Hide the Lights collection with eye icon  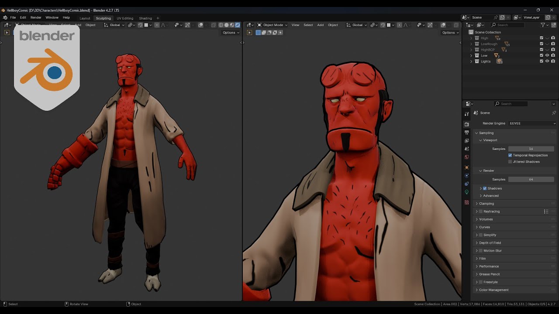click(547, 61)
